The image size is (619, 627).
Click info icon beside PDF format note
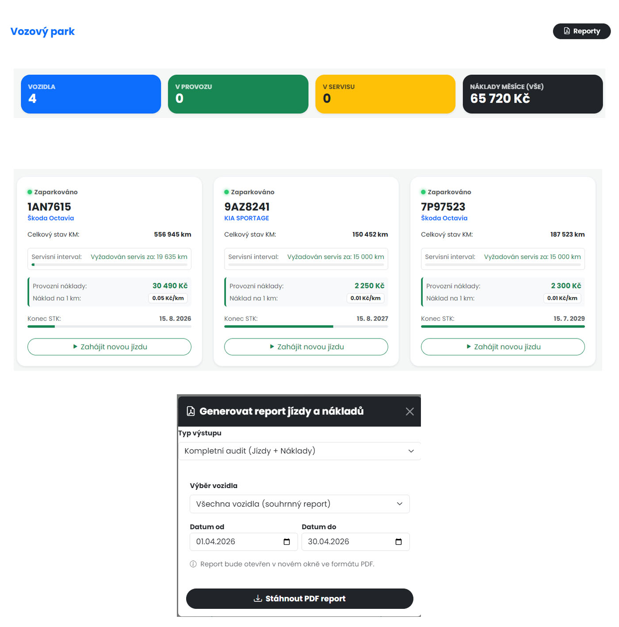click(x=193, y=564)
